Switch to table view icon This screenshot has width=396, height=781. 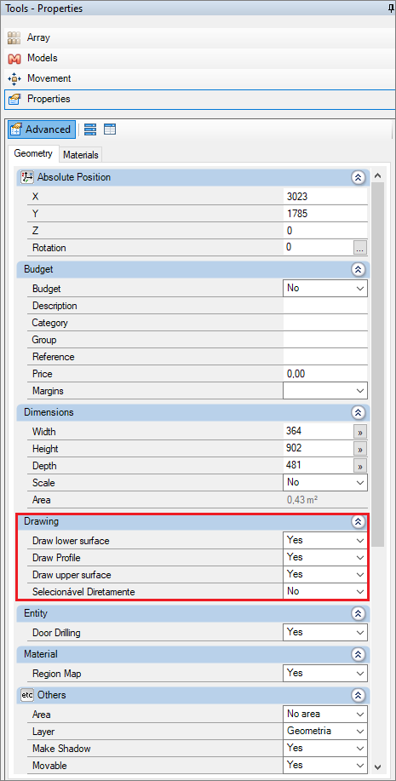click(x=110, y=129)
